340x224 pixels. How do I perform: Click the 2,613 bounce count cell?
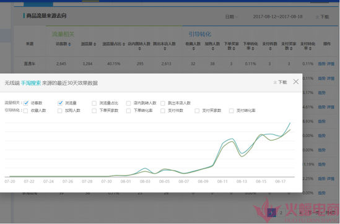(166, 64)
